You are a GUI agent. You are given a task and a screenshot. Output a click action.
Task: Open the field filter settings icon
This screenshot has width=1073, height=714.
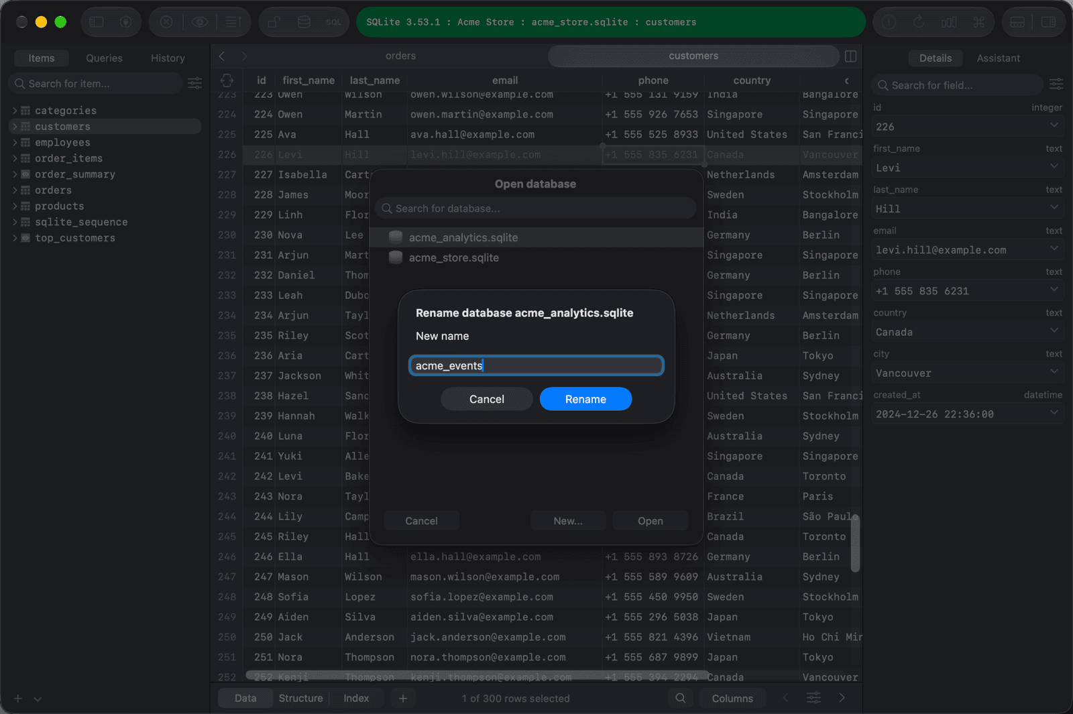[x=1056, y=84]
